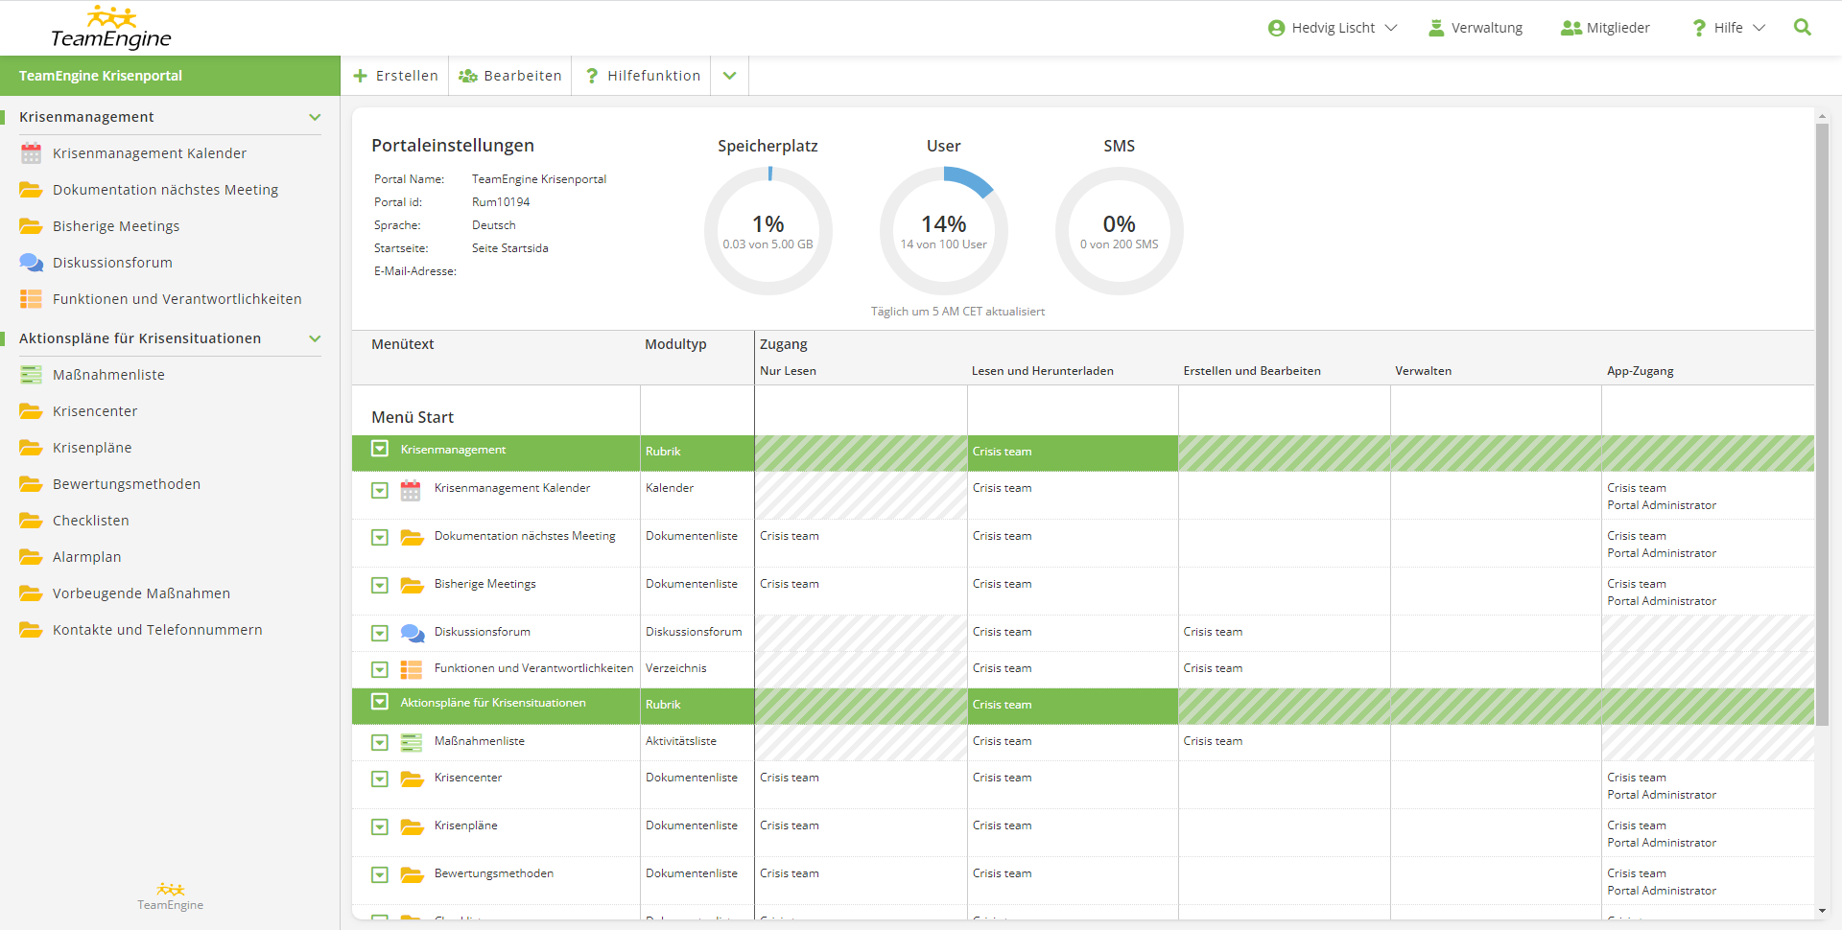Viewport: 1842px width, 930px height.
Task: Open dropdown arrow on Maßnahmenliste table row
Action: coord(380,743)
